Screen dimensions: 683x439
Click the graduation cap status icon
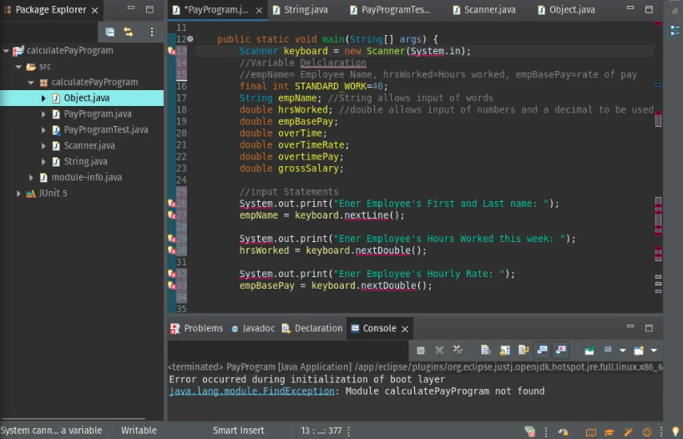609,432
